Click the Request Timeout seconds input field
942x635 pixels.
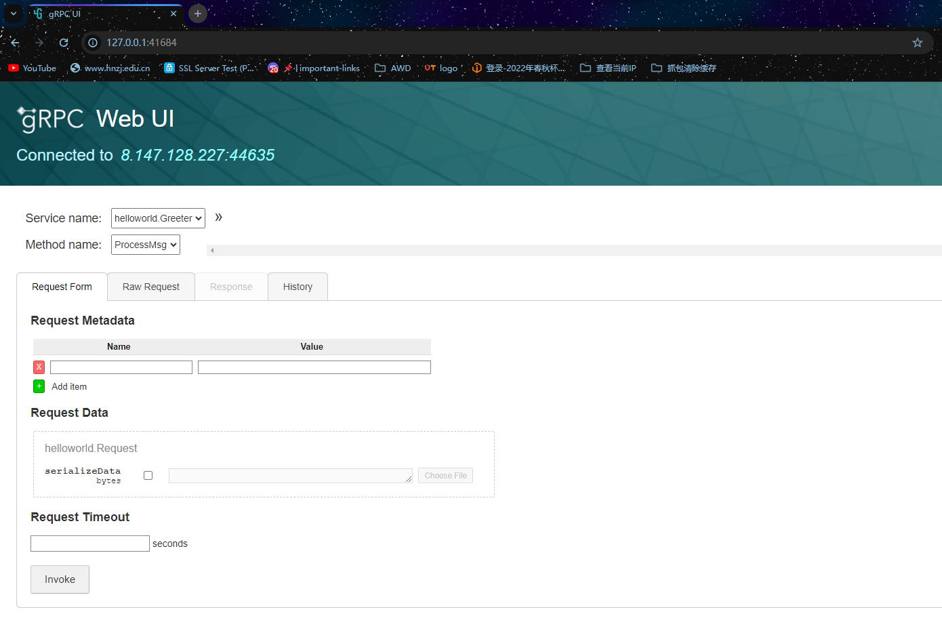[x=90, y=544]
